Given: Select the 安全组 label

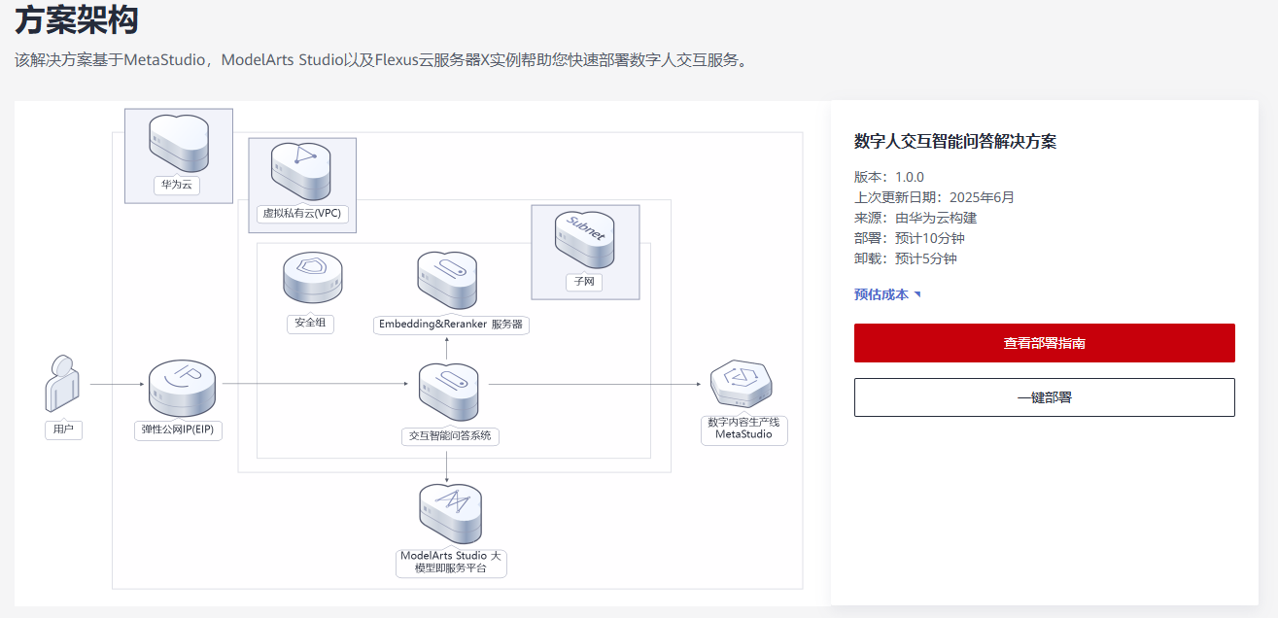Looking at the screenshot, I should pos(311,323).
